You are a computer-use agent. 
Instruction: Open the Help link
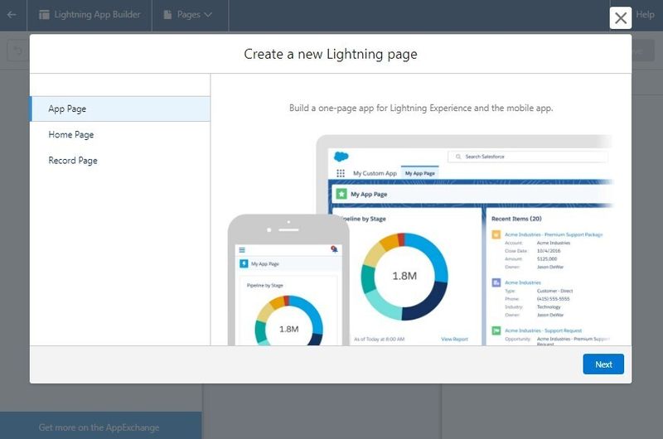tap(645, 14)
